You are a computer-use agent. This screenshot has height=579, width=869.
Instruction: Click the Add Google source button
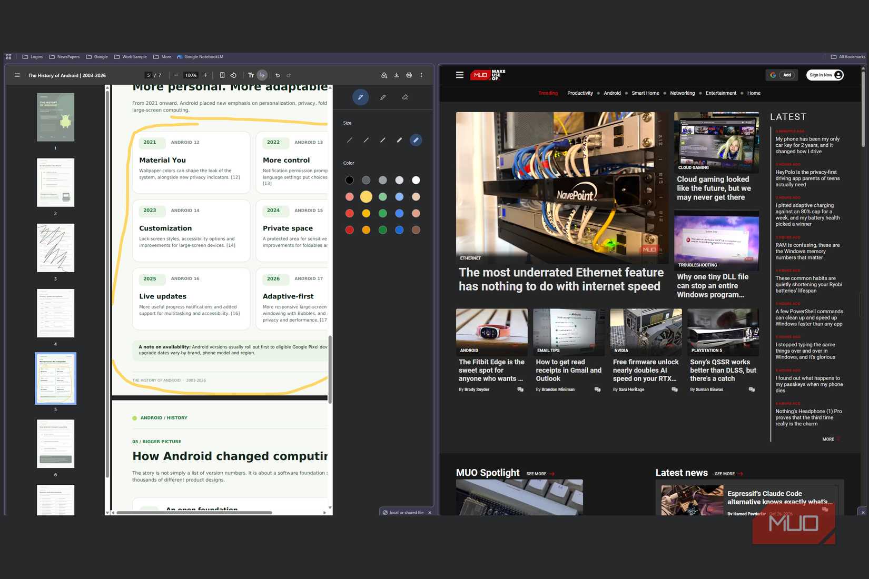(x=782, y=75)
